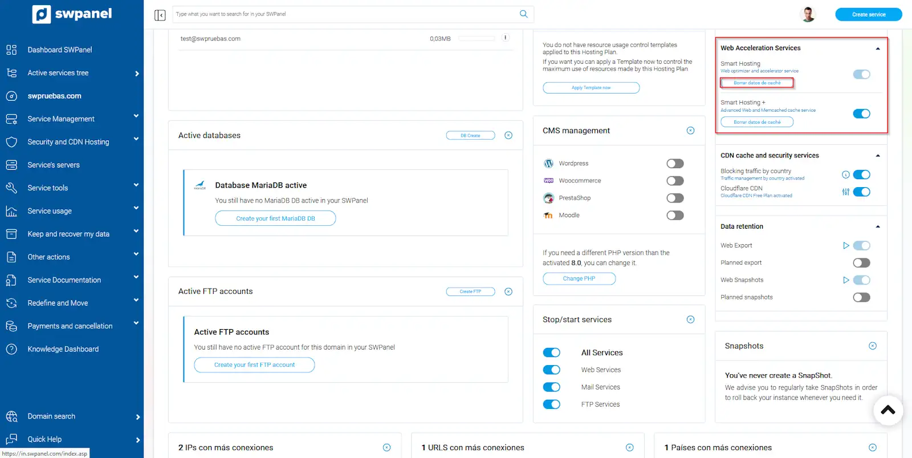
Task: Collapse the sidebar with the panel toggle icon
Action: click(160, 15)
